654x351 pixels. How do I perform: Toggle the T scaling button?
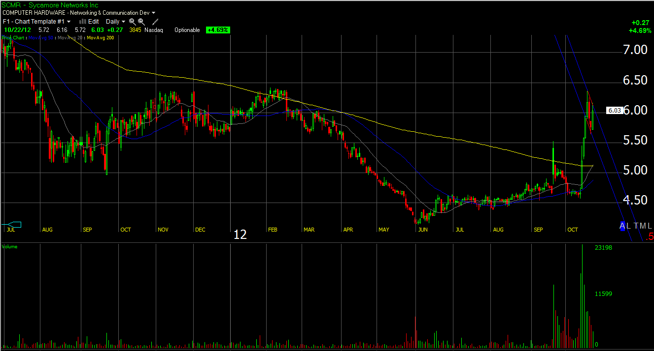pyautogui.click(x=636, y=226)
